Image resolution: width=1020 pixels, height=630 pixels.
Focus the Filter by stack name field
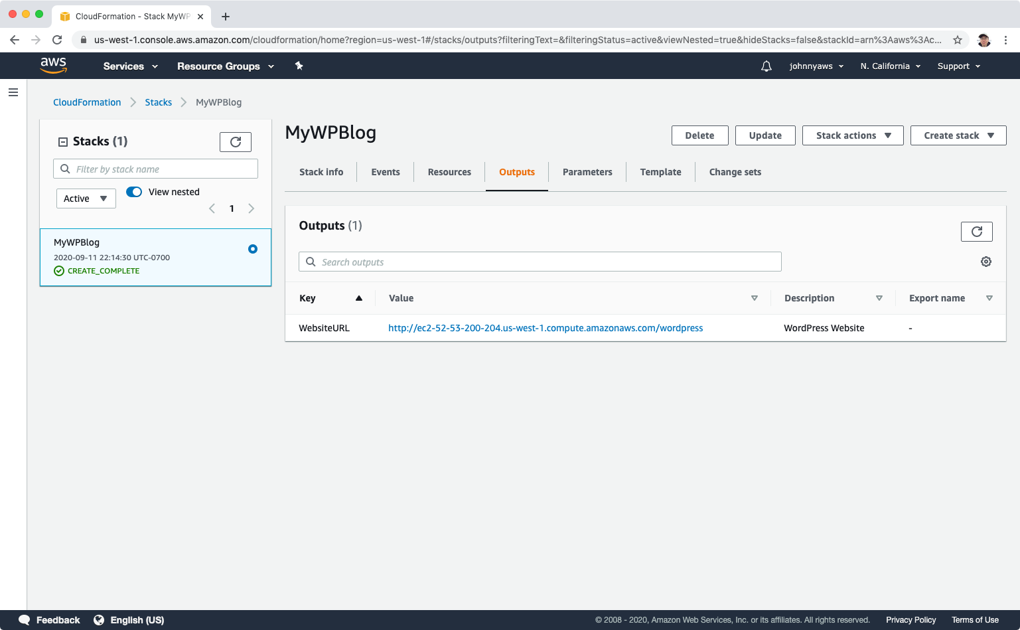(155, 169)
